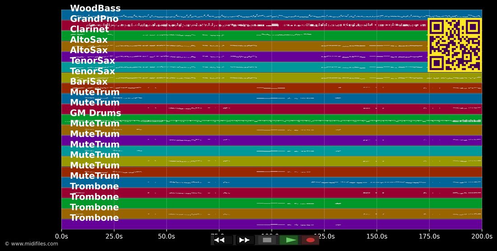Select the GM Drums track label
This screenshot has height=251, width=497.
click(x=95, y=113)
